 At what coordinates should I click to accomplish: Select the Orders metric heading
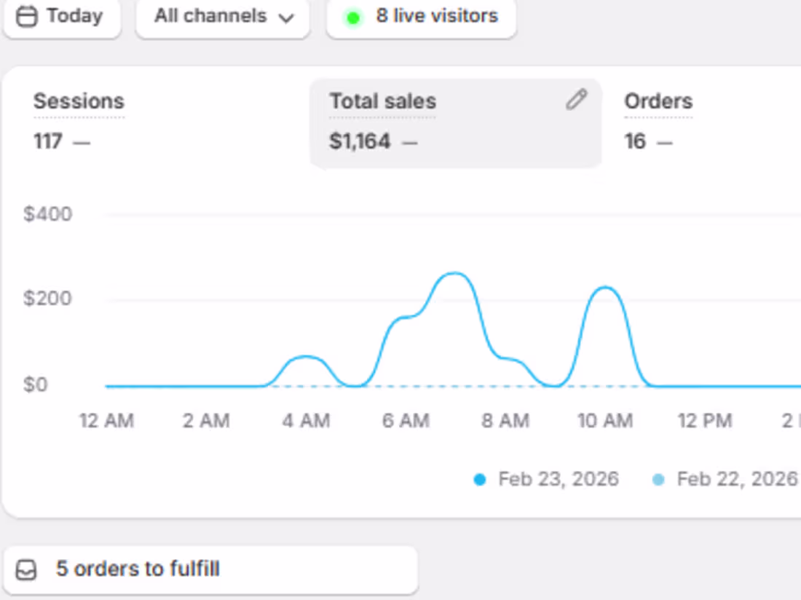[658, 101]
